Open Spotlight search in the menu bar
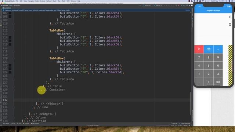Viewport: 235px width, 132px height. 226,1
